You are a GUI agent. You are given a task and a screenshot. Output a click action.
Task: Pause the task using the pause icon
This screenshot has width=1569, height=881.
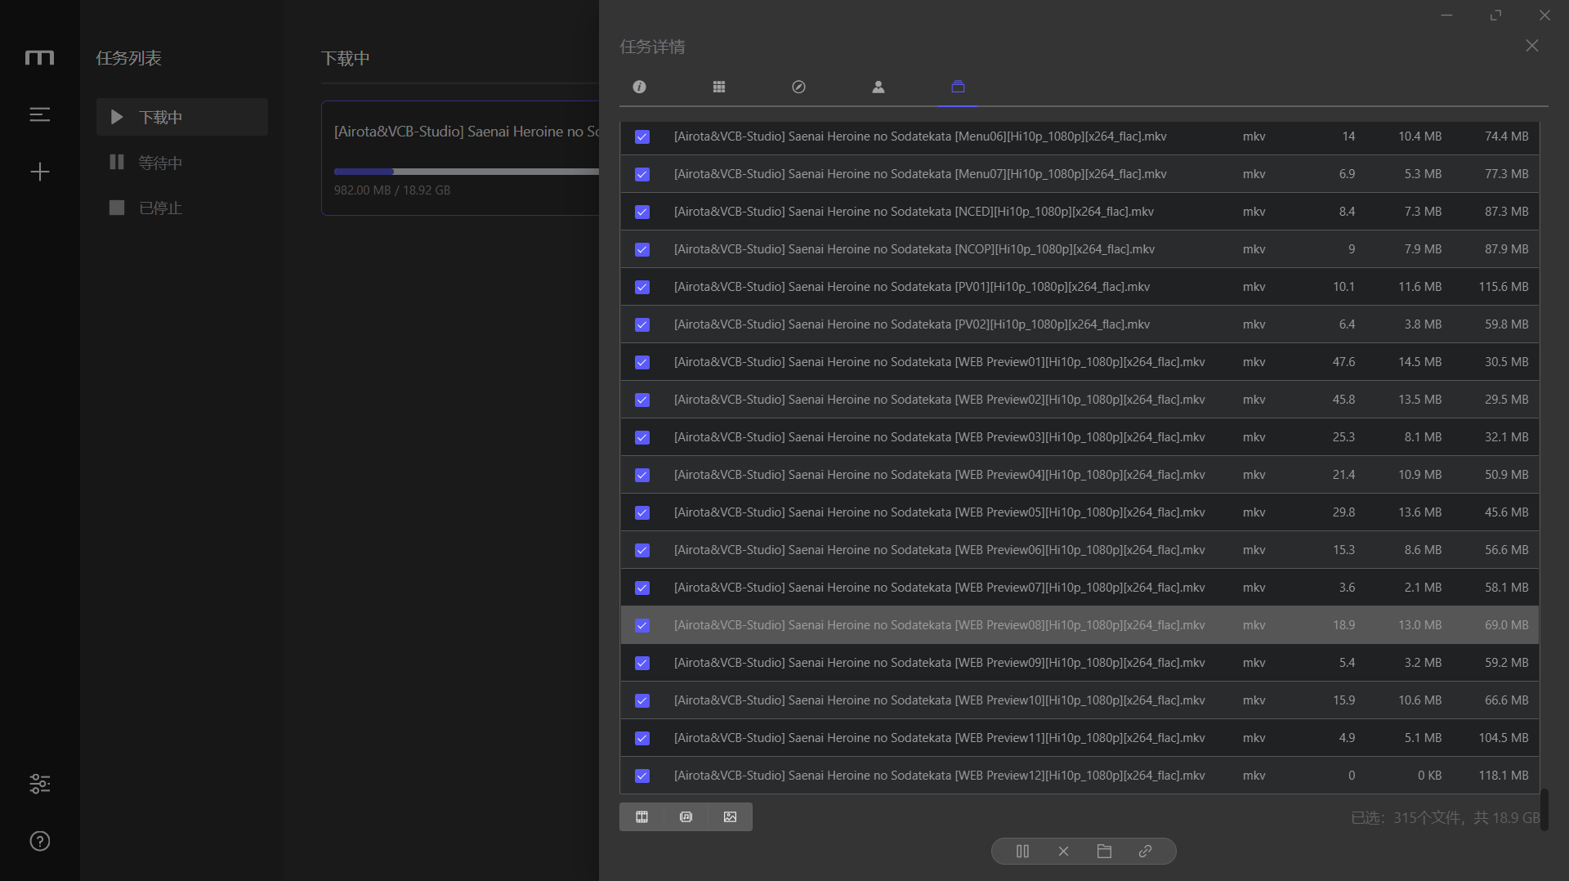pos(1021,851)
